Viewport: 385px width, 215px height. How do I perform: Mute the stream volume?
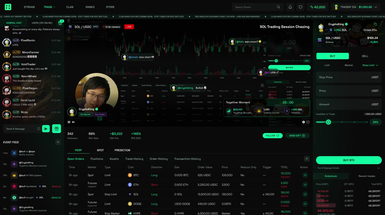[x=73, y=122]
